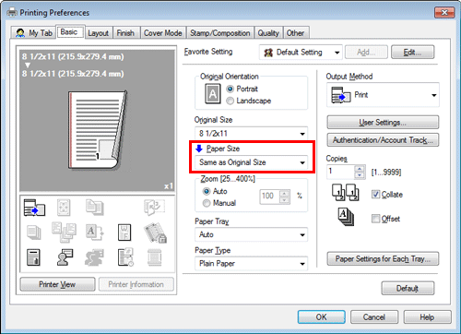This screenshot has width=461, height=334.
Task: Click the greyed Printer Information button
Action: [x=136, y=284]
